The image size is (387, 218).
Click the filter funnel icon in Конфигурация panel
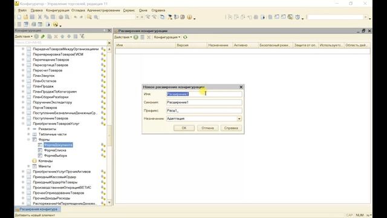82,36
